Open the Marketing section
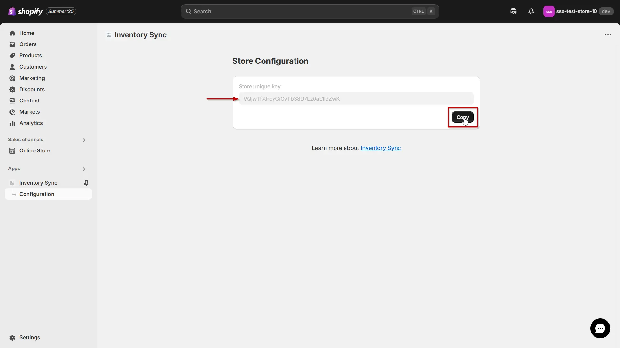Viewport: 620px width, 348px height. (x=32, y=78)
